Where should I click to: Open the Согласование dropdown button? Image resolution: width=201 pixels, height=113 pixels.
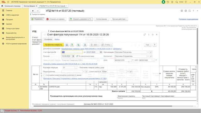(102, 19)
